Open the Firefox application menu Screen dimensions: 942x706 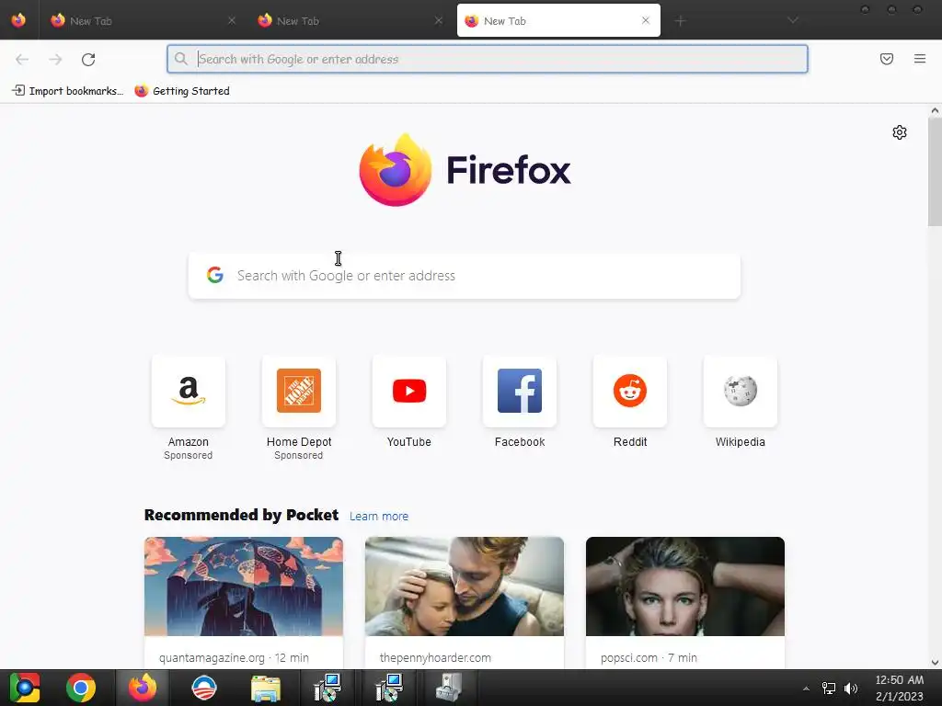(x=919, y=59)
